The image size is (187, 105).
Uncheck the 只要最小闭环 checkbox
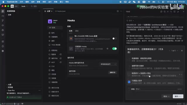coord(129,82)
